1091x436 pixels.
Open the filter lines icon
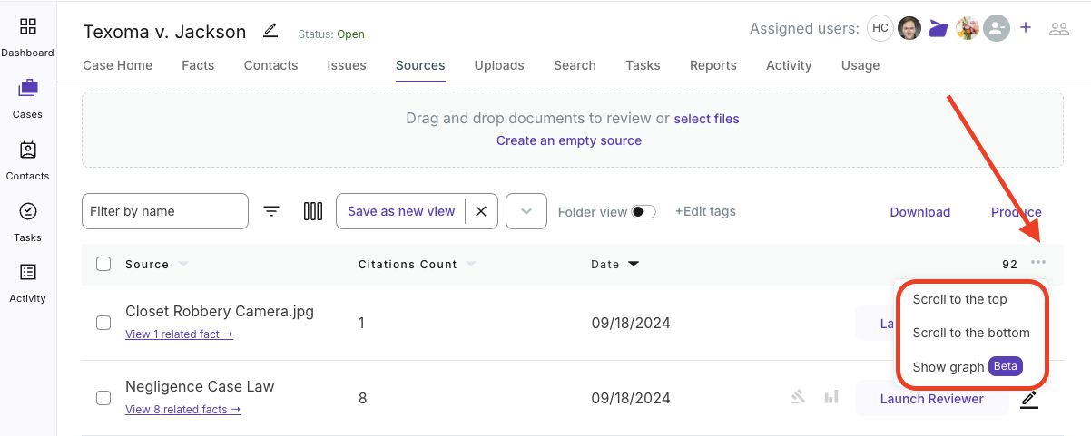(x=271, y=211)
